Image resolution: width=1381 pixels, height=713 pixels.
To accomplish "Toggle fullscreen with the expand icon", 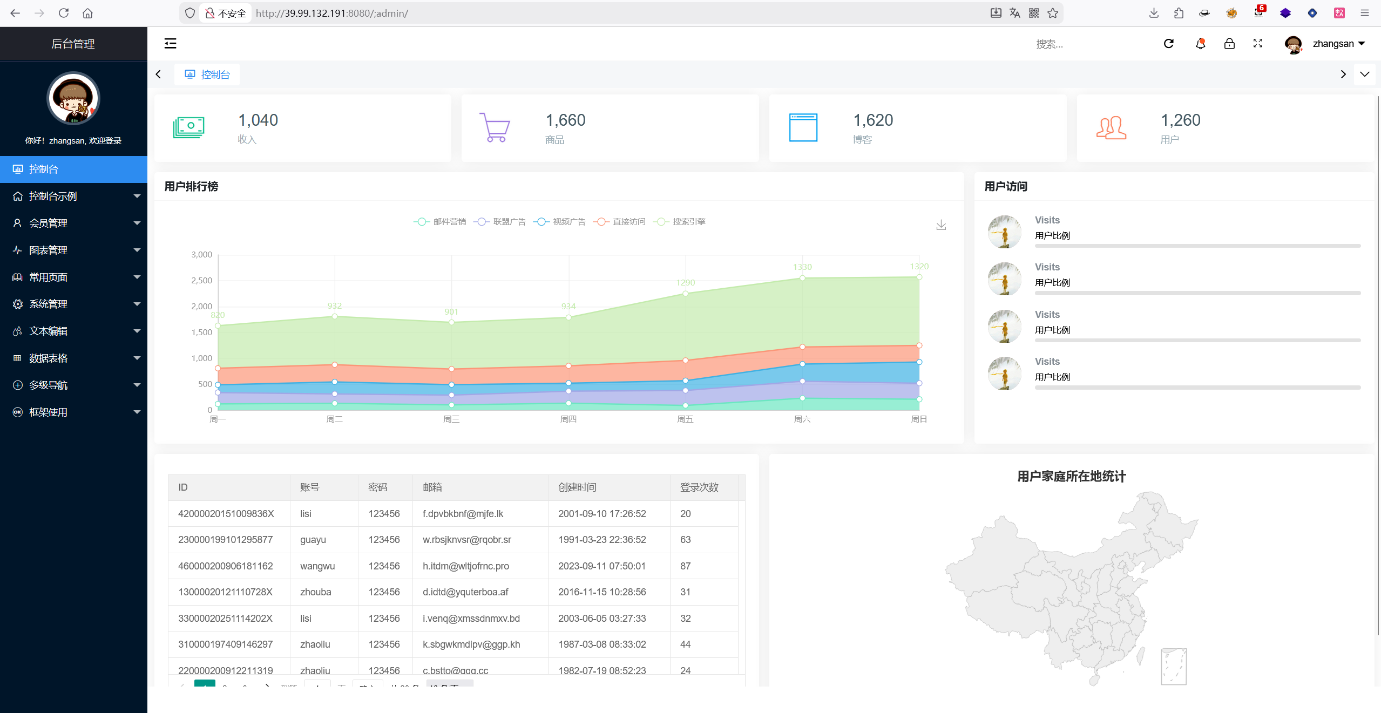I will click(x=1258, y=44).
